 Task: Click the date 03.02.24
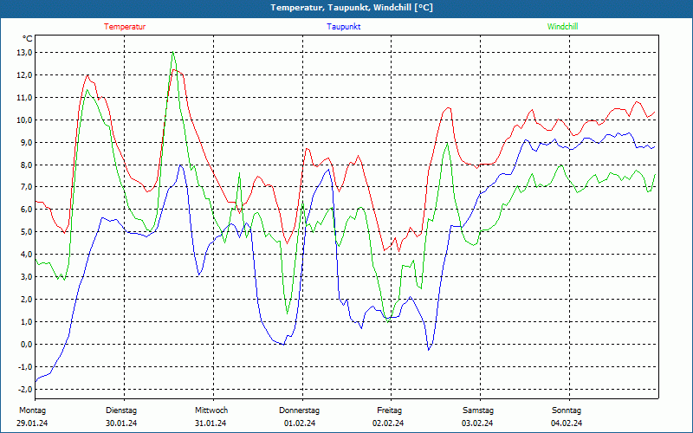pos(477,423)
